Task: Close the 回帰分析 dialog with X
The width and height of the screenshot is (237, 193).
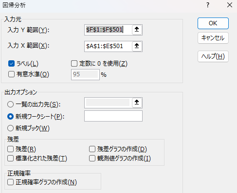Action: 230,5
